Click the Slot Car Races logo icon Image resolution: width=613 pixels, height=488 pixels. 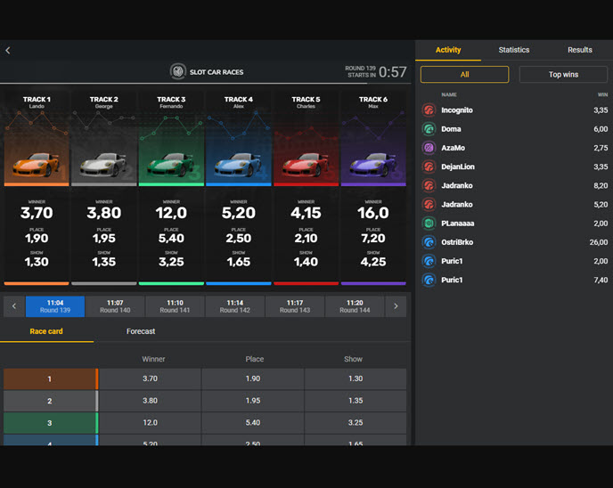tap(178, 72)
